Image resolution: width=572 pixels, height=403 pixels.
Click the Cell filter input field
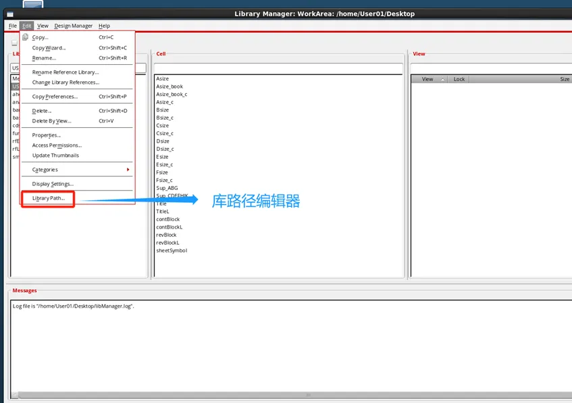tap(278, 68)
